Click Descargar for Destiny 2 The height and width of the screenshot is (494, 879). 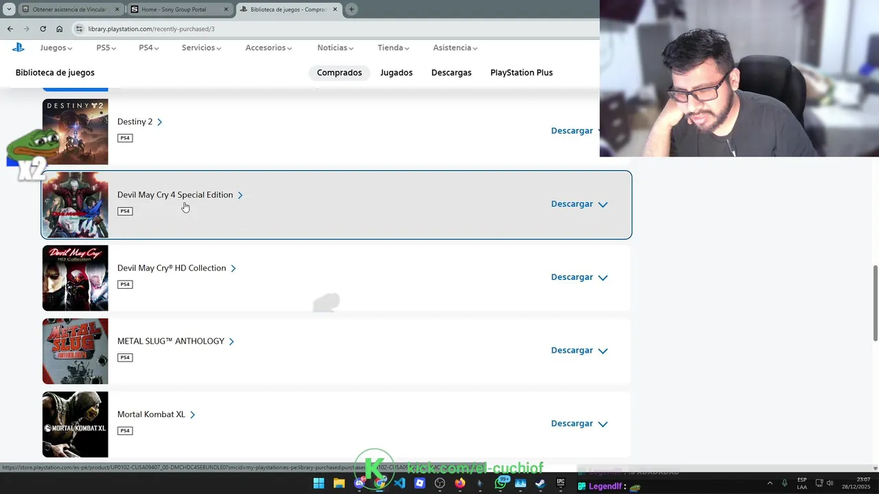tap(571, 131)
